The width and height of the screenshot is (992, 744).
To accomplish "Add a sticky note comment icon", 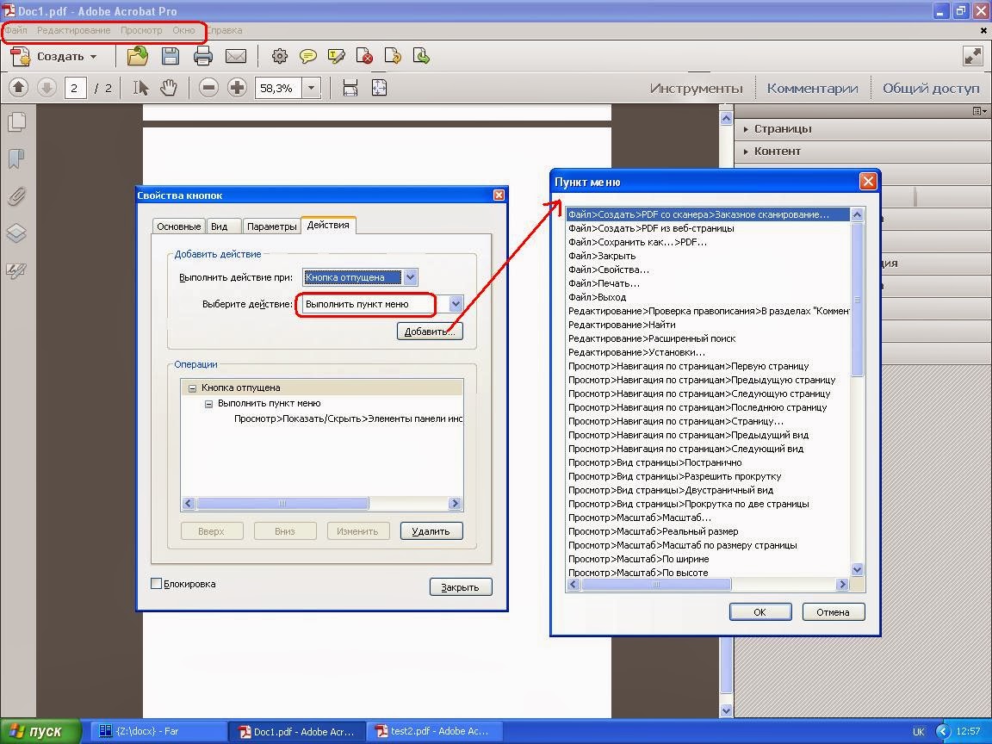I will click(308, 57).
